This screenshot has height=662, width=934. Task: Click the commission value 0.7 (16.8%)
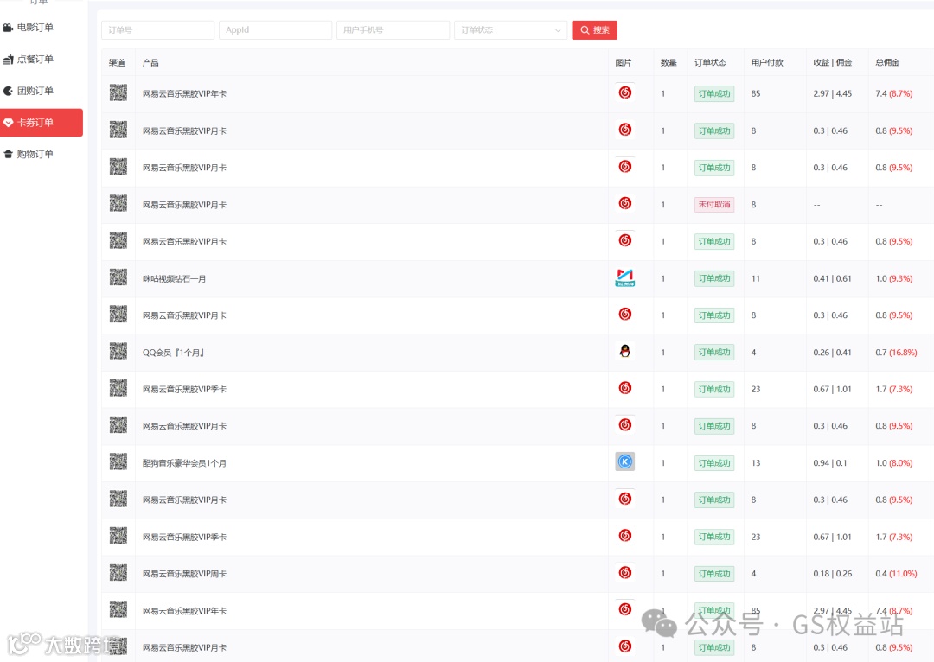[896, 353]
